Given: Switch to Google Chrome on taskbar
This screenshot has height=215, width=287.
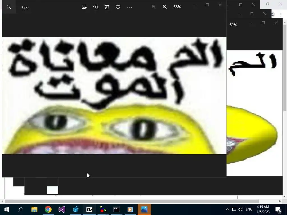Looking at the screenshot, I should tap(48, 209).
